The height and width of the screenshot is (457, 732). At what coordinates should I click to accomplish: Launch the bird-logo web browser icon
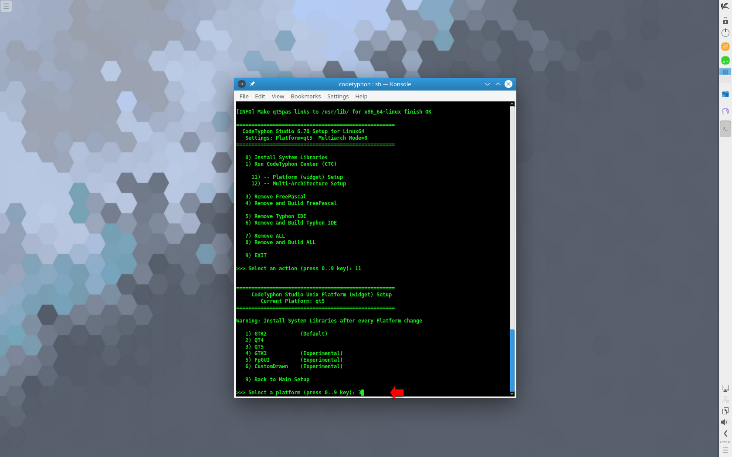[x=725, y=111]
